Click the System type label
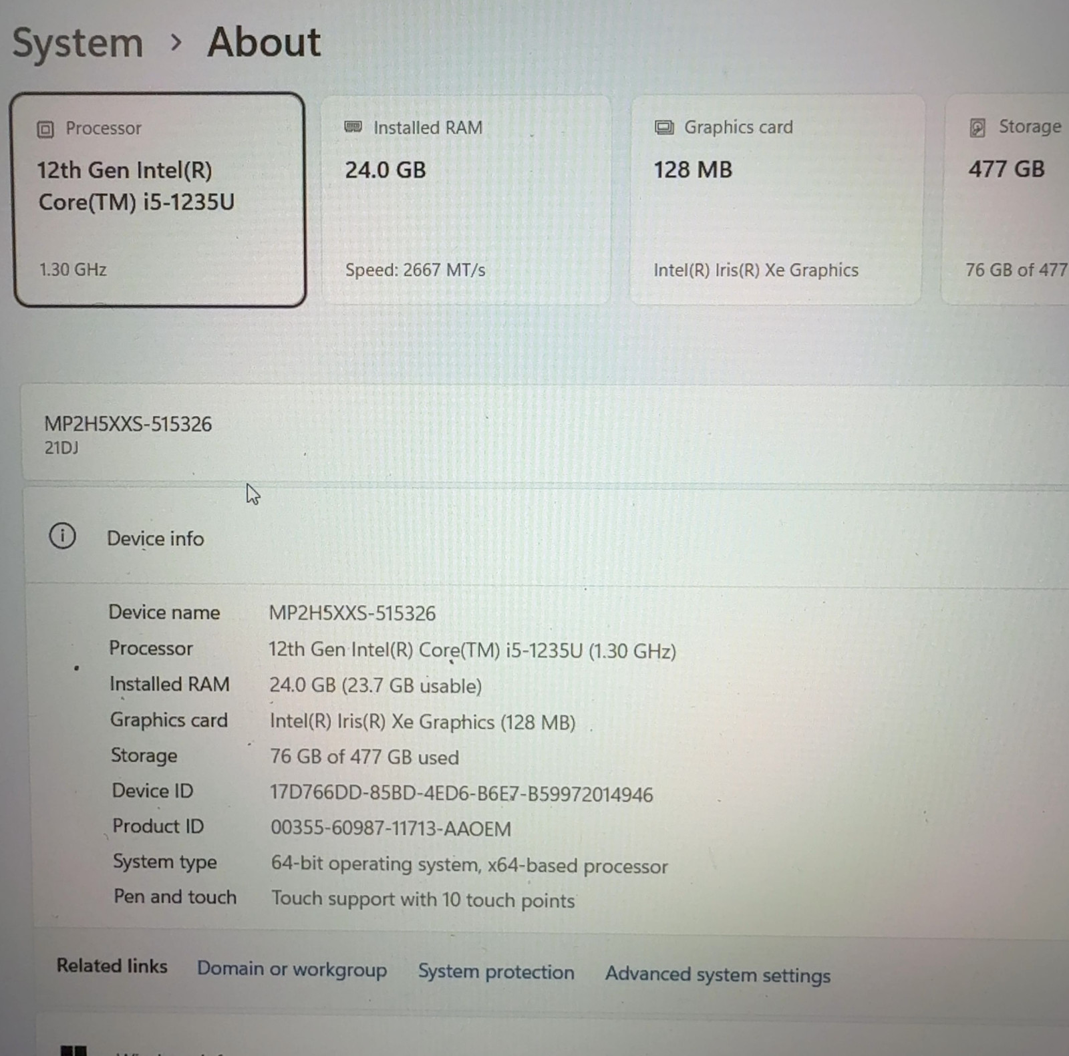 click(x=164, y=862)
